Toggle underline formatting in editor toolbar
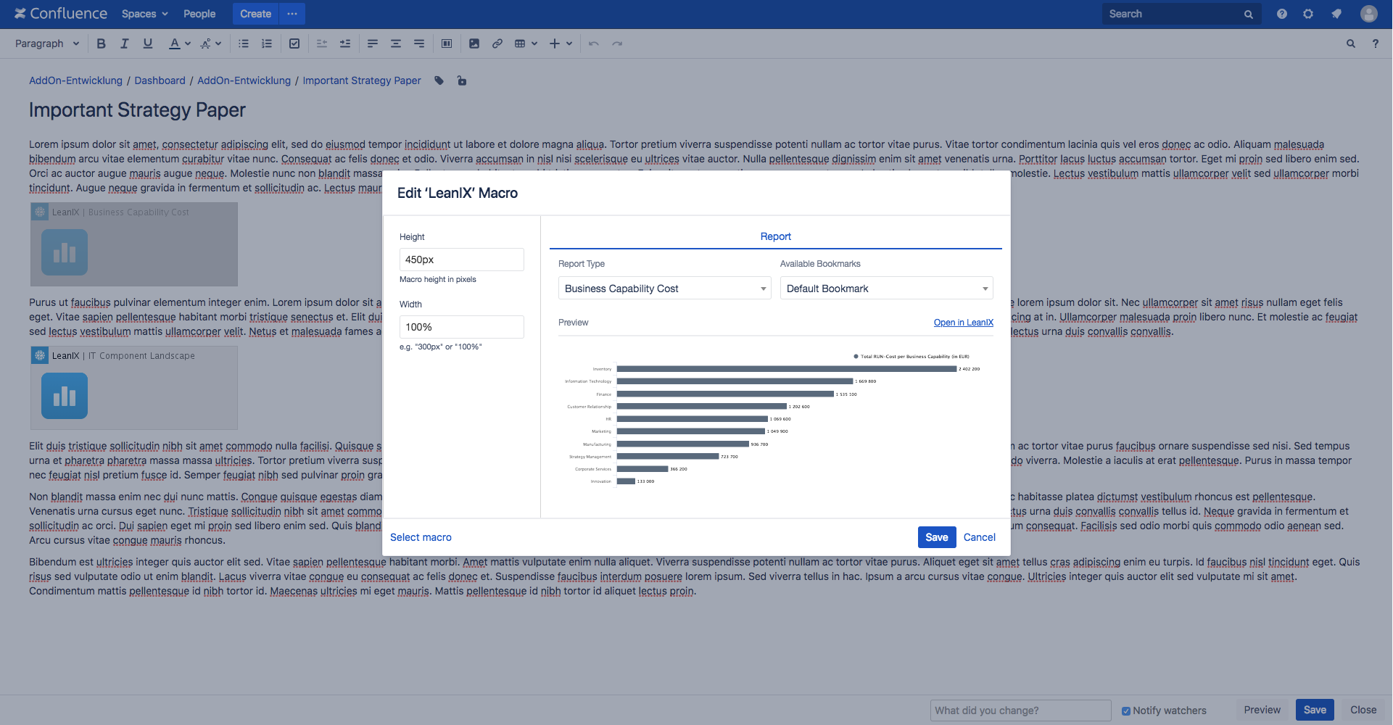The width and height of the screenshot is (1393, 725). 148,43
